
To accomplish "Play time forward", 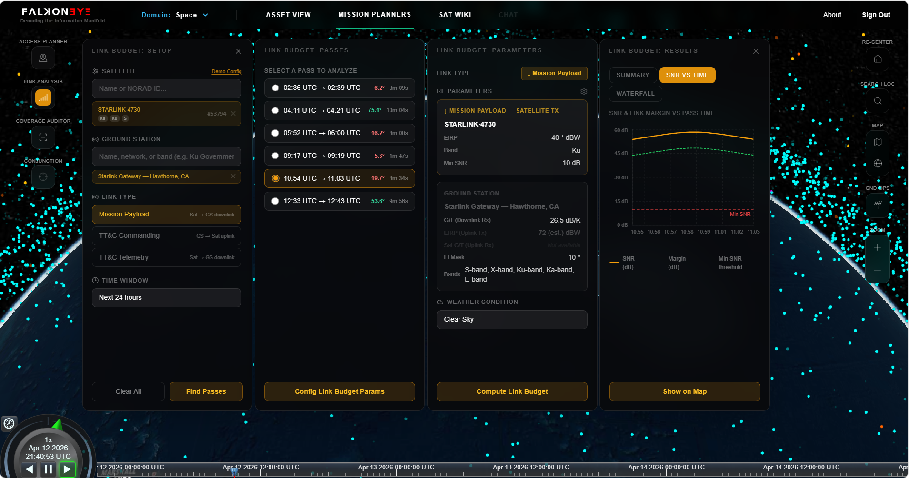I will pyautogui.click(x=67, y=469).
